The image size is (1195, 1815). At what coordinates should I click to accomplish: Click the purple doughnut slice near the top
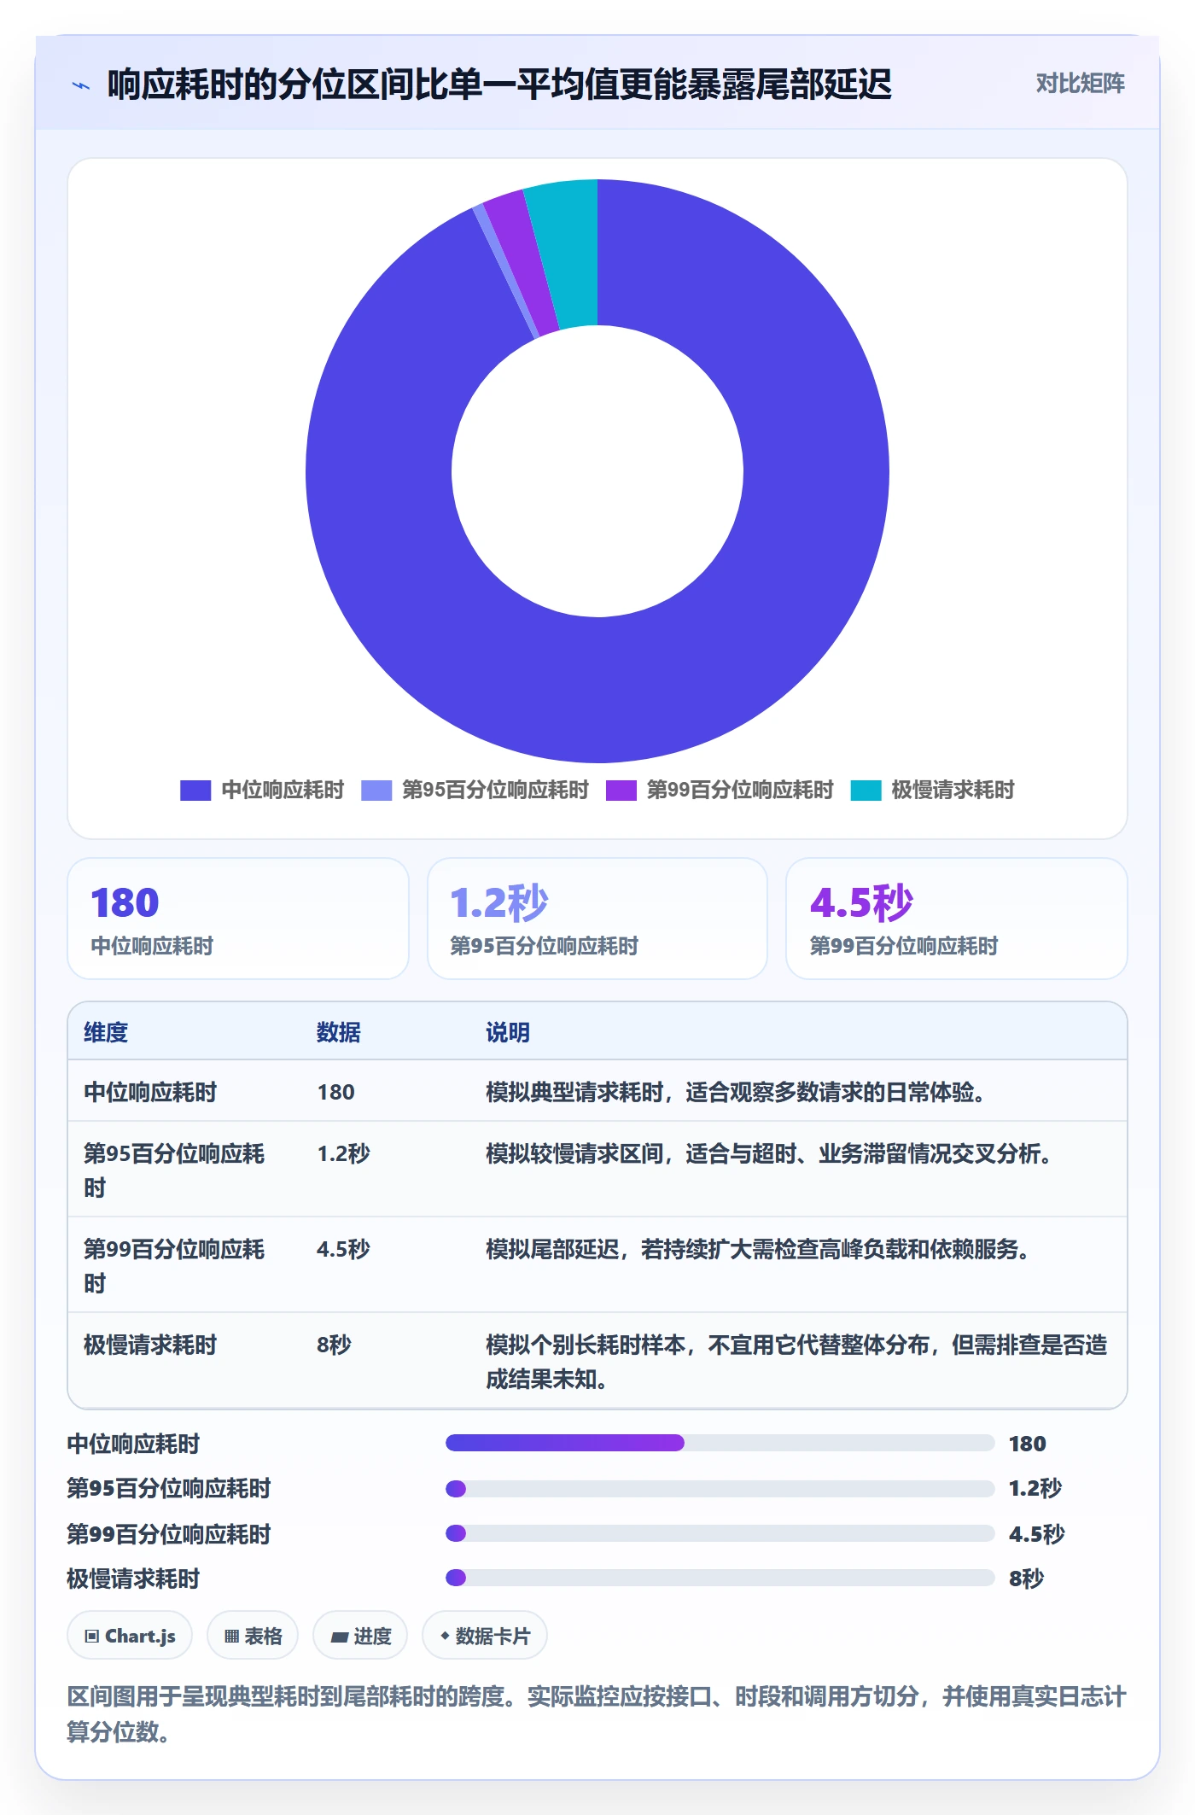click(524, 262)
